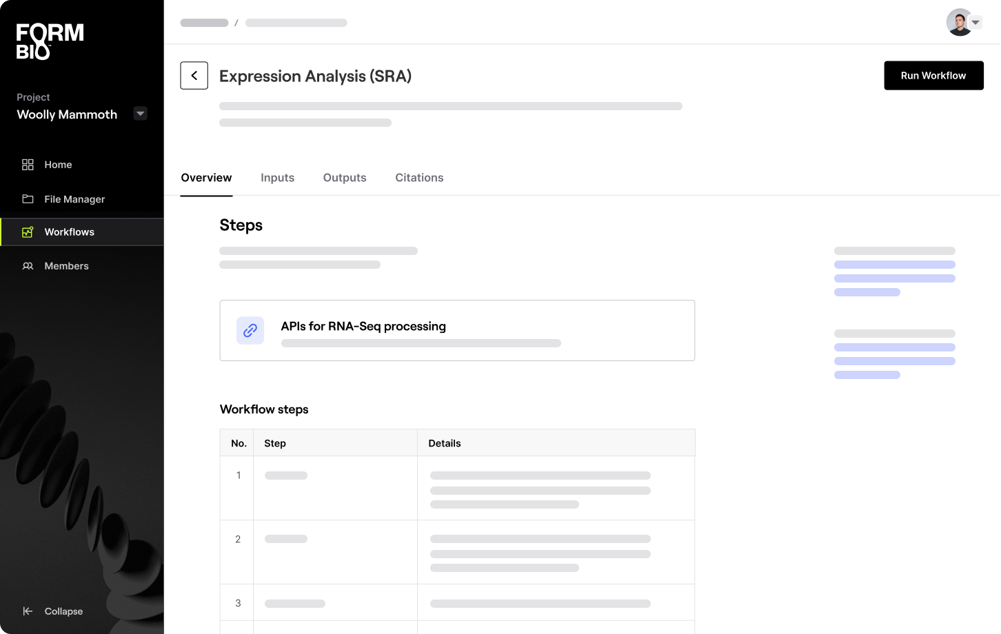This screenshot has height=634, width=1001.
Task: Open the user account menu arrow
Action: (x=975, y=23)
